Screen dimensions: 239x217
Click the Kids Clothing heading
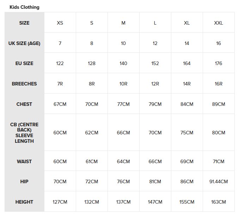(x=24, y=7)
